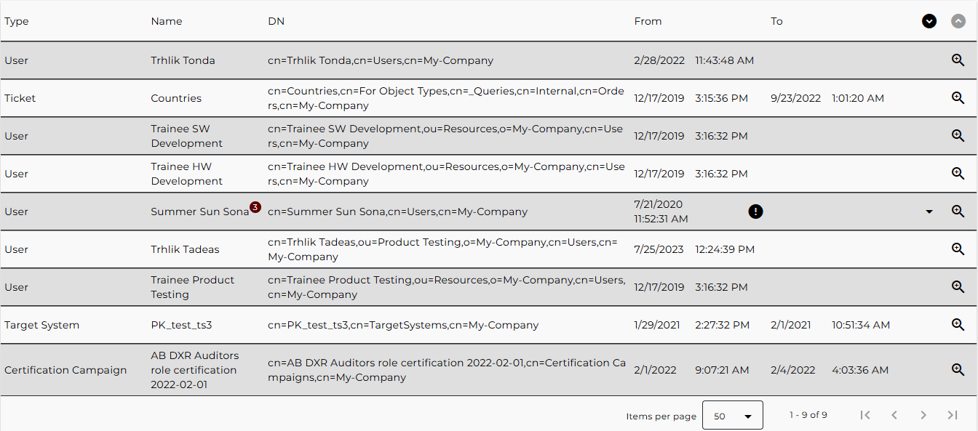
Task: Select the Type column header
Action: pos(16,21)
